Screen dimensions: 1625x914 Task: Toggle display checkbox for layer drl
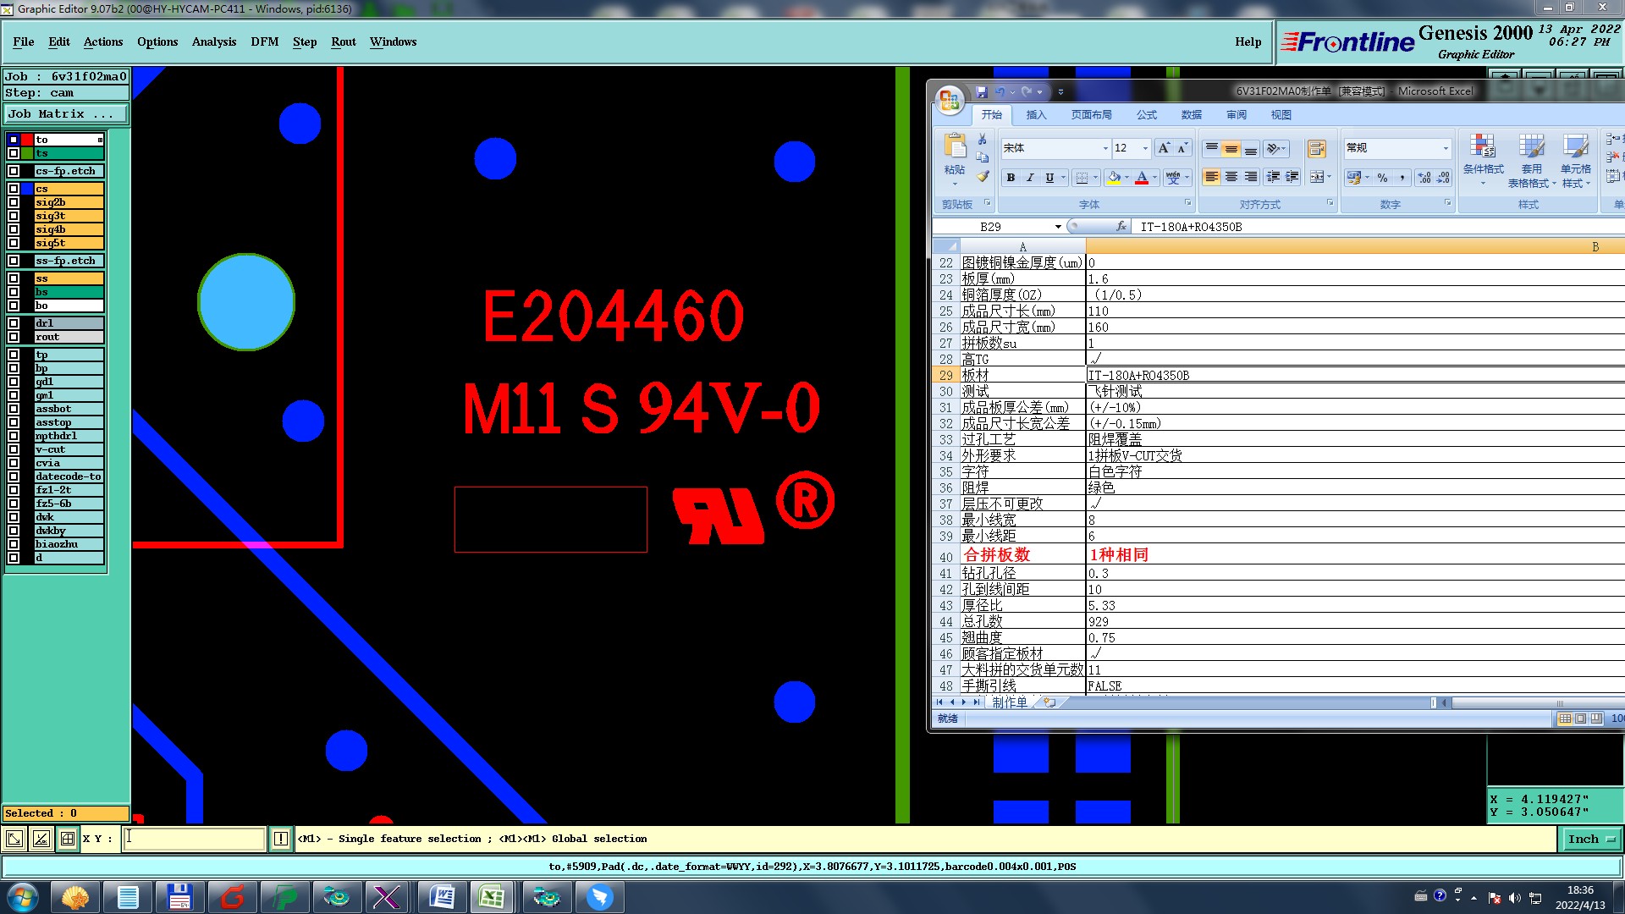(14, 323)
